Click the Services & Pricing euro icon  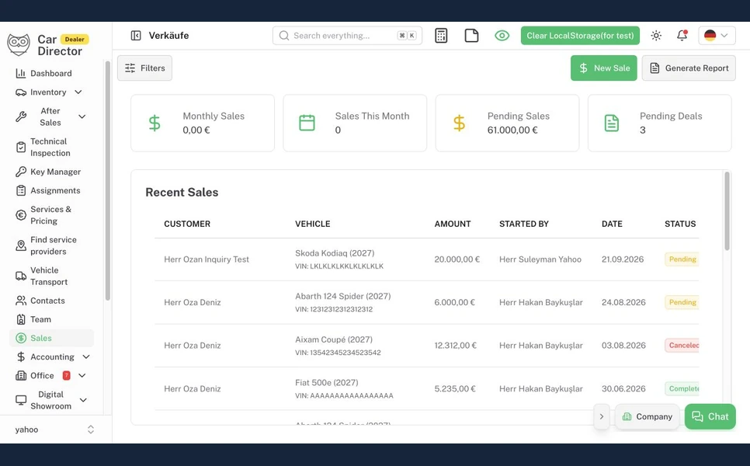pos(21,215)
